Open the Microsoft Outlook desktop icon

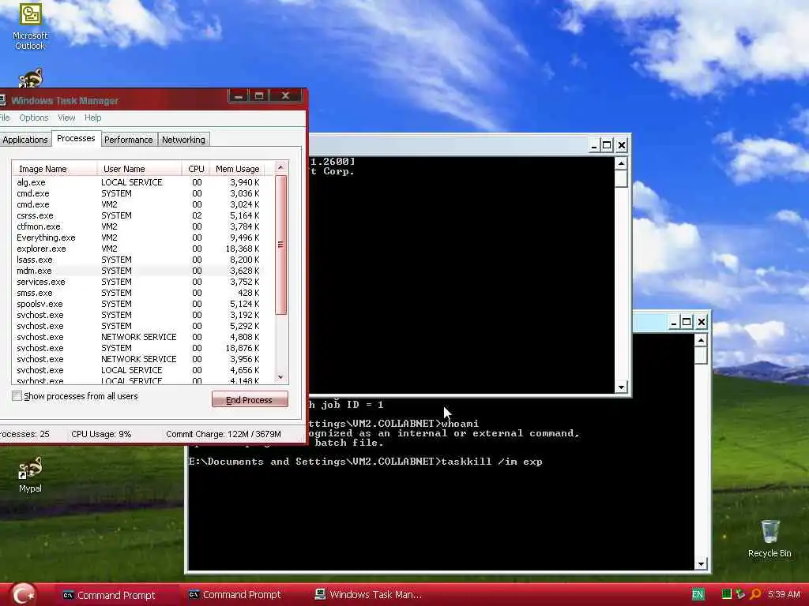(x=30, y=27)
